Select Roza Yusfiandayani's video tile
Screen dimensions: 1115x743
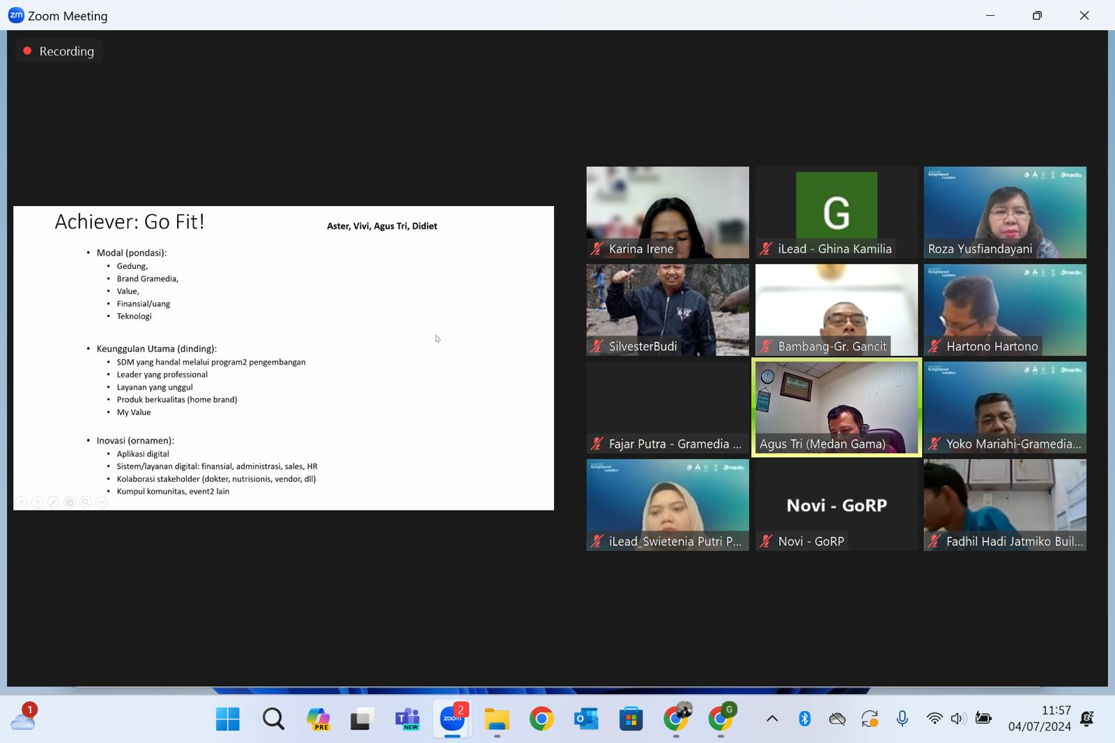click(x=1005, y=212)
